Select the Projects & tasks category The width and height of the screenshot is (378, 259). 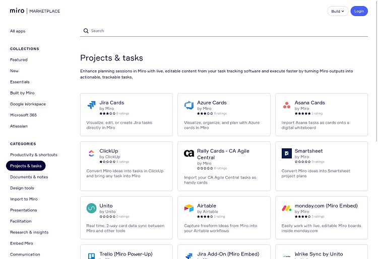(26, 166)
